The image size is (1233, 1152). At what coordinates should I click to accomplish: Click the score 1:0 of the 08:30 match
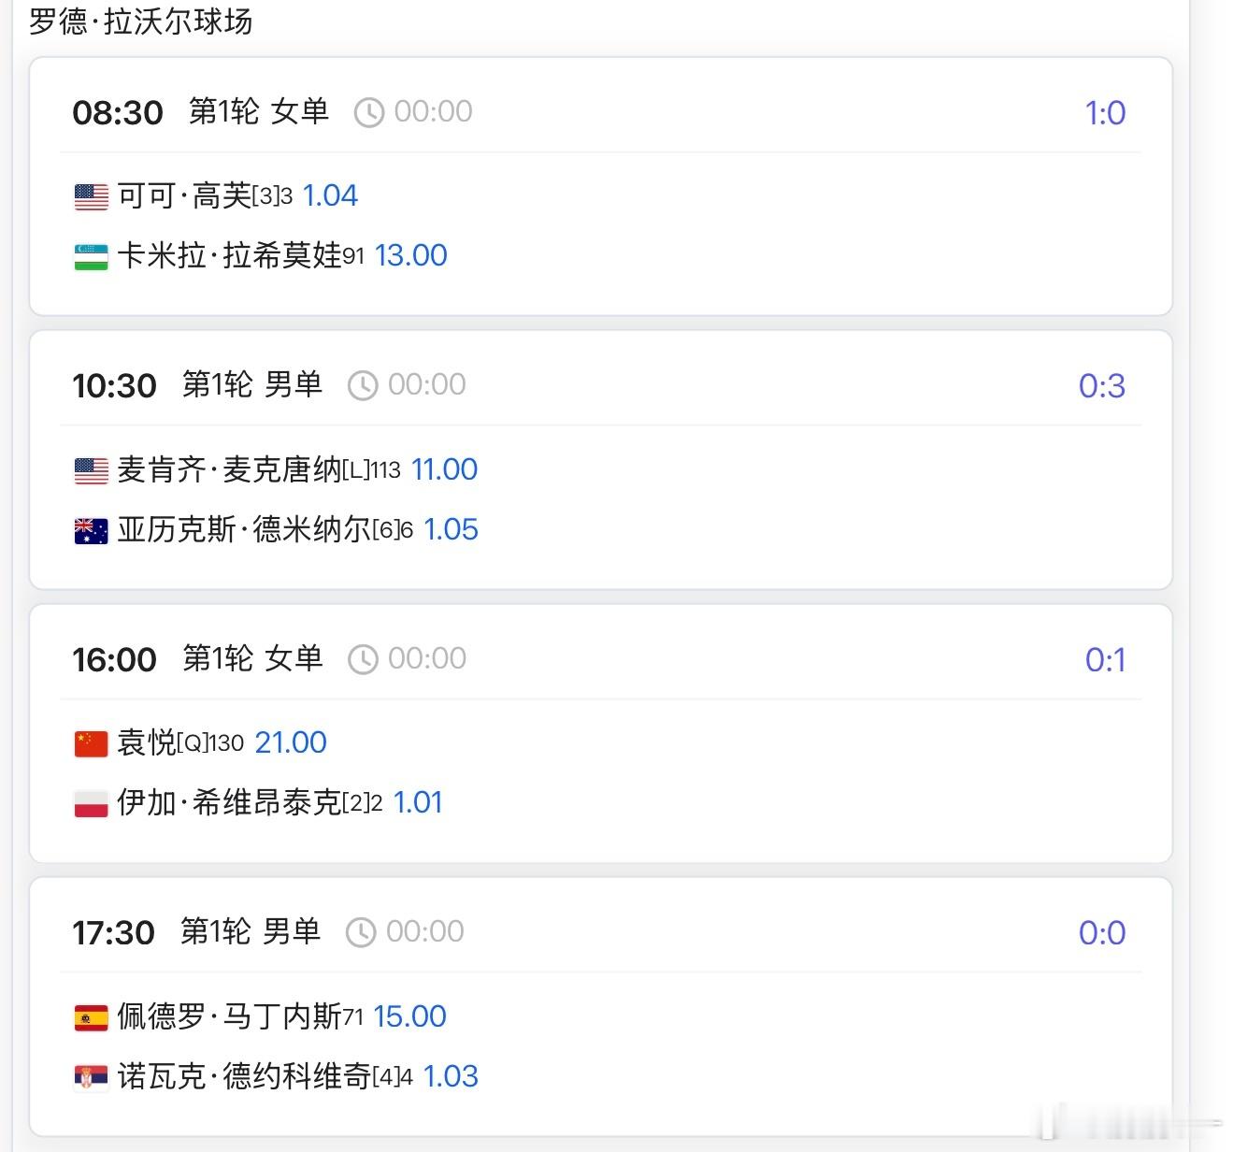click(1105, 111)
